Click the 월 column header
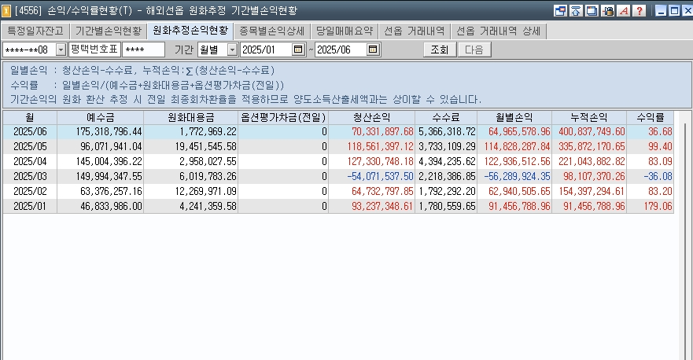This screenshot has height=360, width=693. (x=30, y=117)
